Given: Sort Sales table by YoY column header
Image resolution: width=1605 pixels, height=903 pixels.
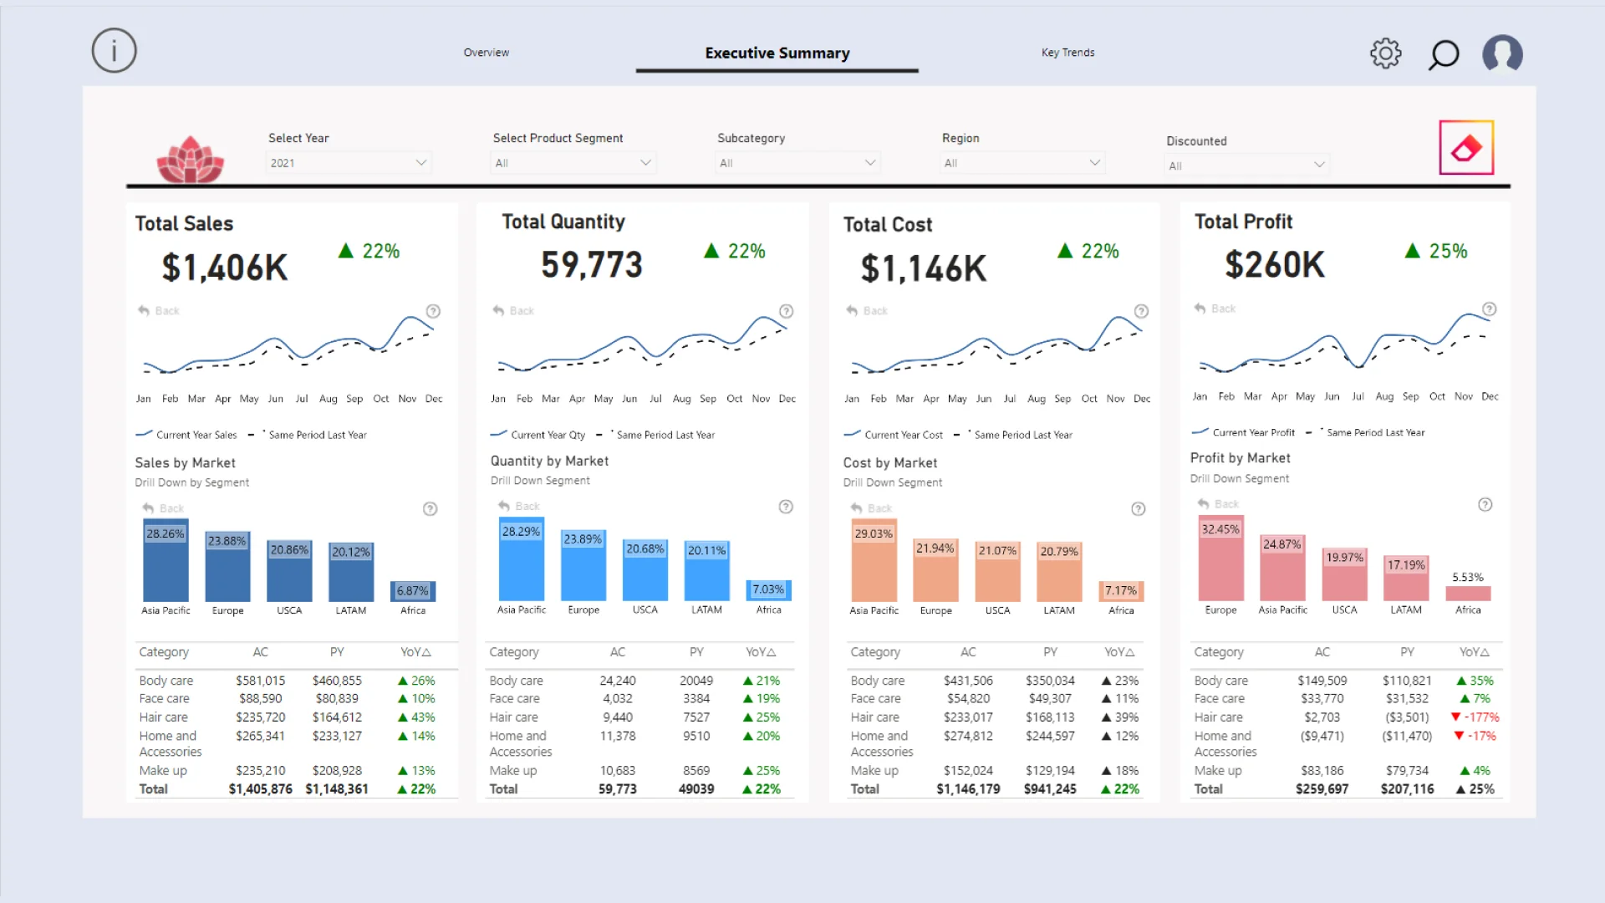Looking at the screenshot, I should point(415,652).
